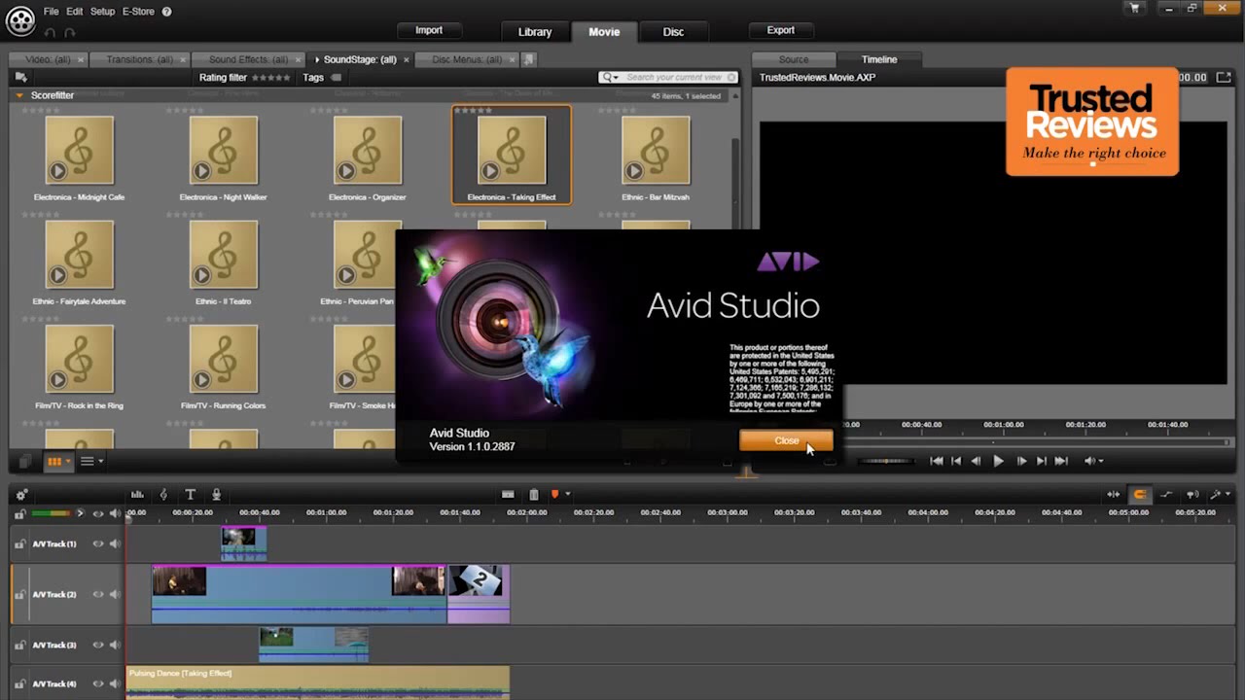This screenshot has height=700, width=1245.
Task: Open the voice-over microphone tool
Action: [x=216, y=495]
